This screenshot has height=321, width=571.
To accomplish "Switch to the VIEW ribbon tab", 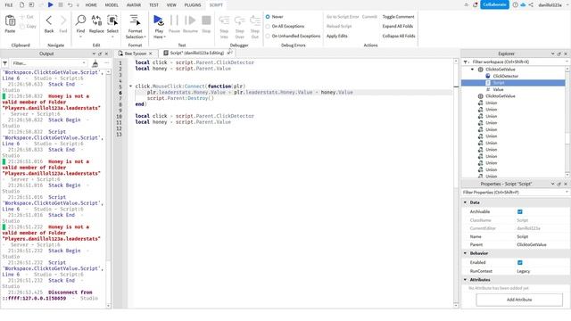I will point(171,5).
